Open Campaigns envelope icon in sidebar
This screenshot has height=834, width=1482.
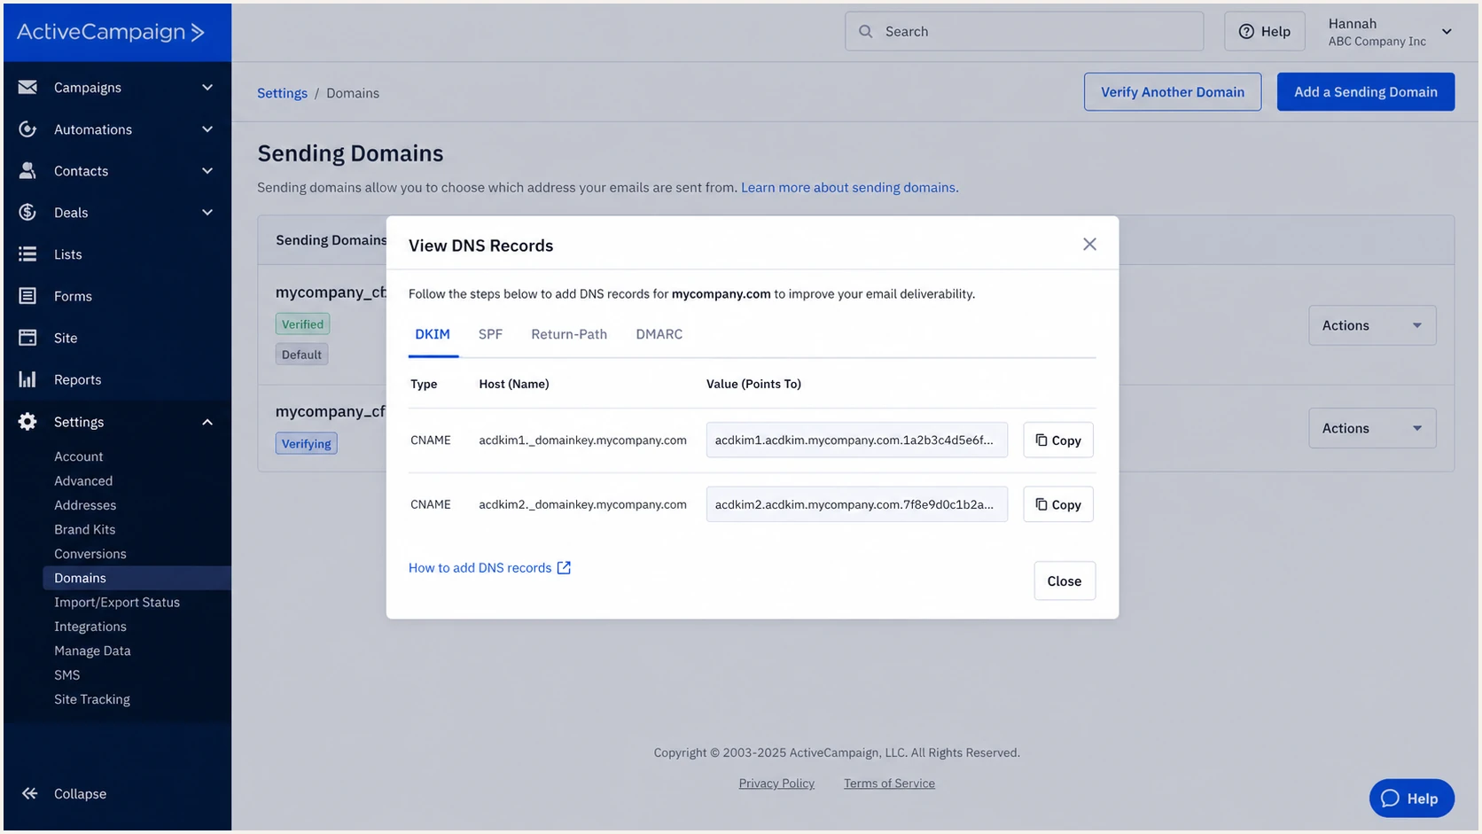[27, 87]
